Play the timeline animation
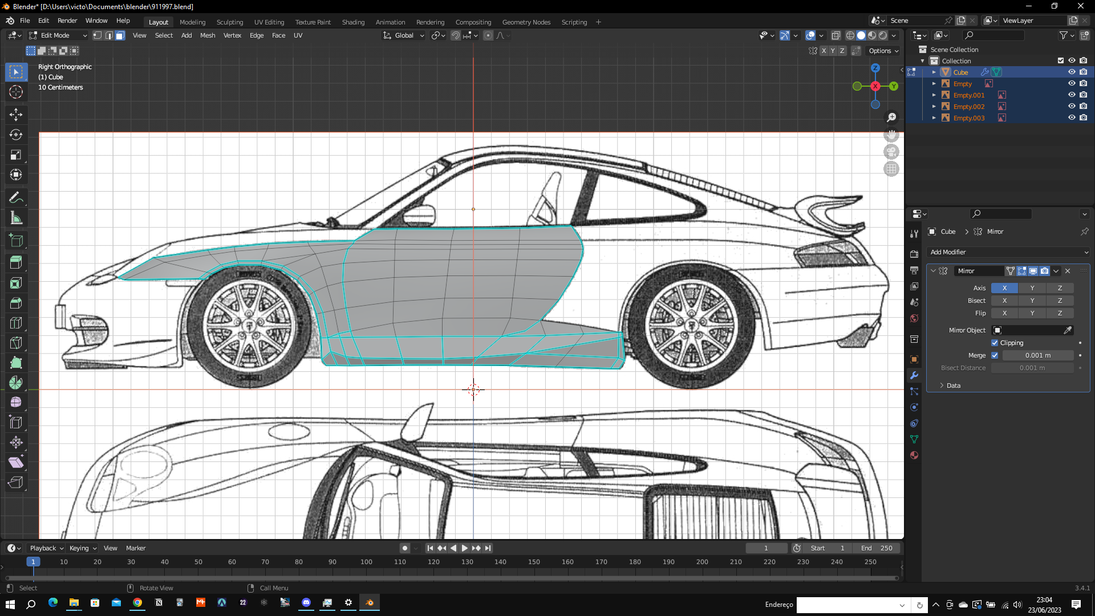1095x616 pixels. (x=464, y=548)
